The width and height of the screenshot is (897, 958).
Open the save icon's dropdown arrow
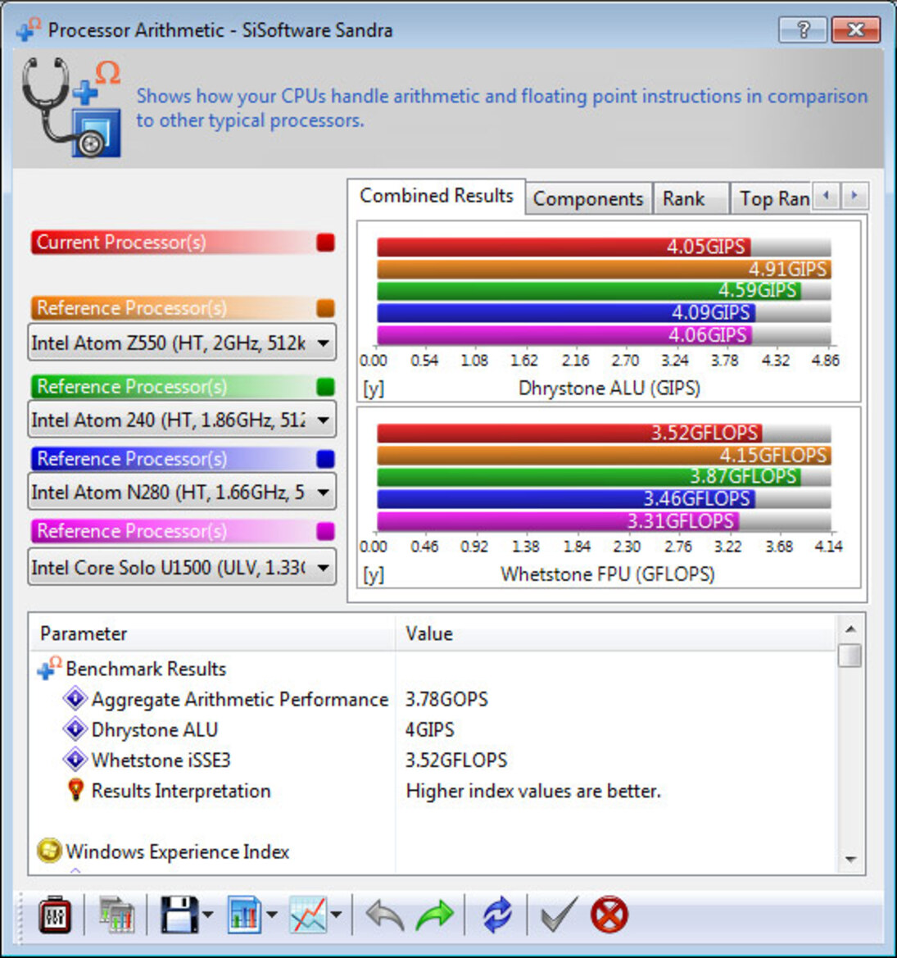tap(207, 915)
